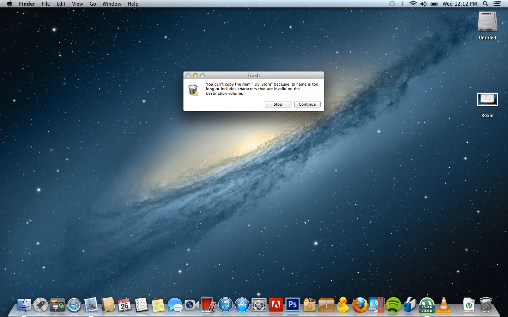Open the View menu
Screen dimensions: 508x317
pyautogui.click(x=78, y=4)
